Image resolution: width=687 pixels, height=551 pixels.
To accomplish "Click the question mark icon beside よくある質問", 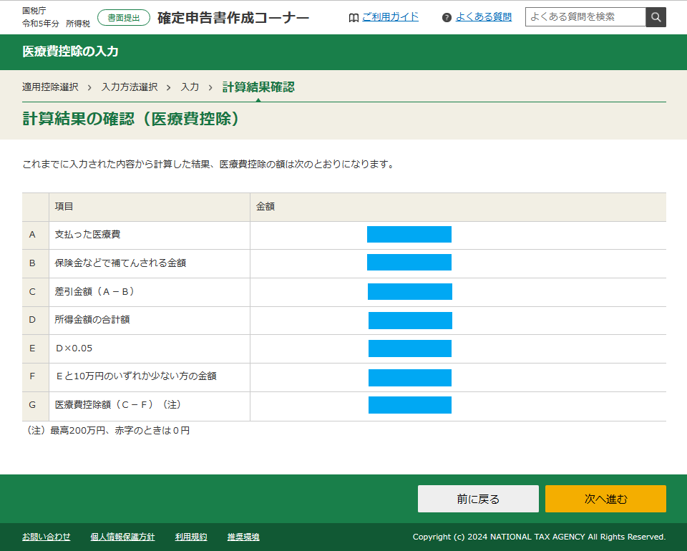I will (x=447, y=17).
